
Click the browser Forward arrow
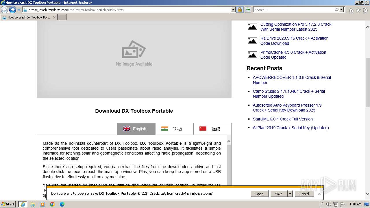12,10
